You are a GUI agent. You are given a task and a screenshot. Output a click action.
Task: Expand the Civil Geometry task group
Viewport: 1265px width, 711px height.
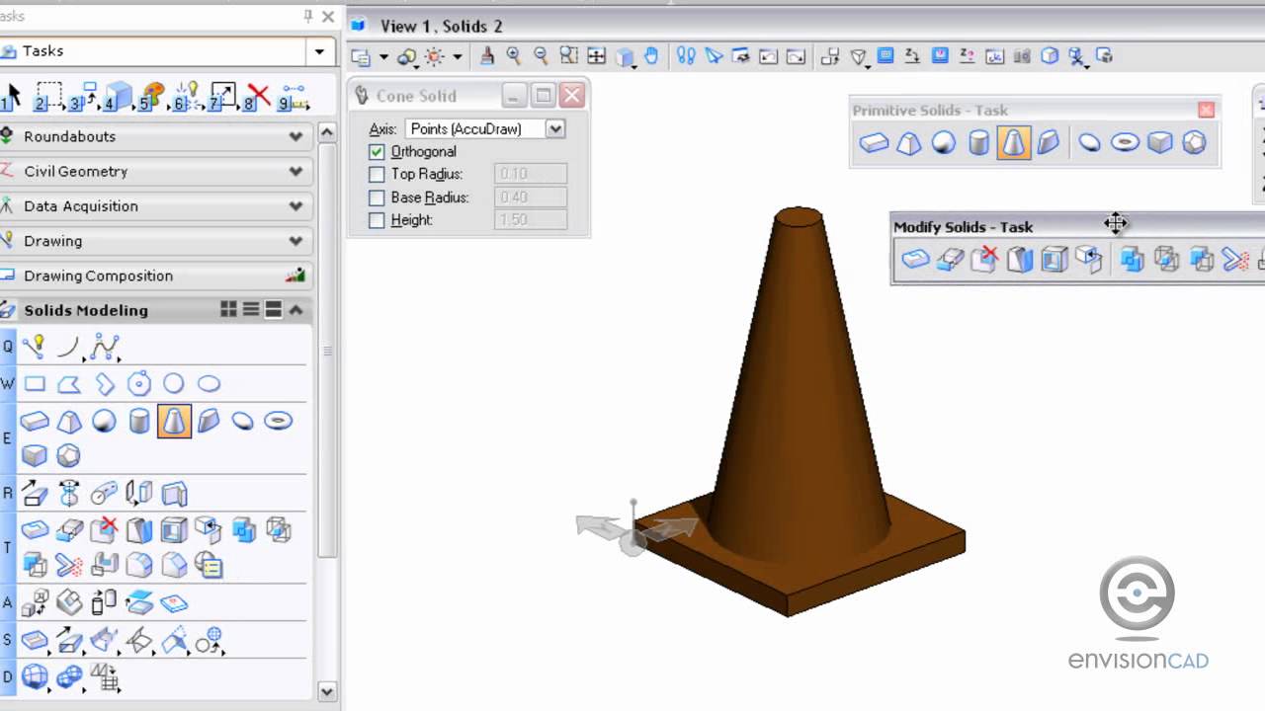click(x=295, y=171)
